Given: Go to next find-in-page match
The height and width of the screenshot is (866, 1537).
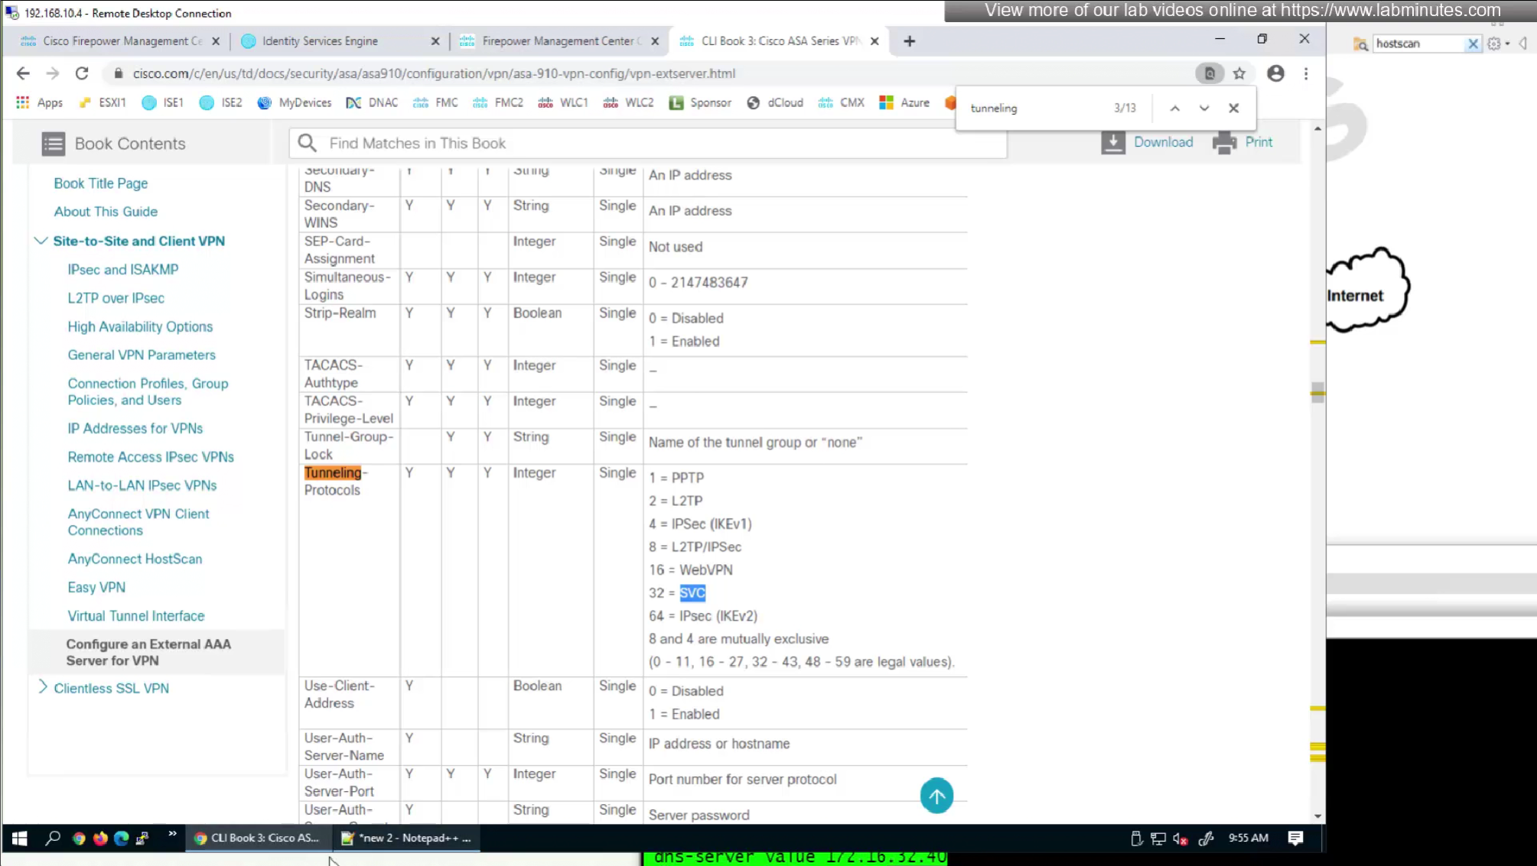Looking at the screenshot, I should click(1204, 109).
